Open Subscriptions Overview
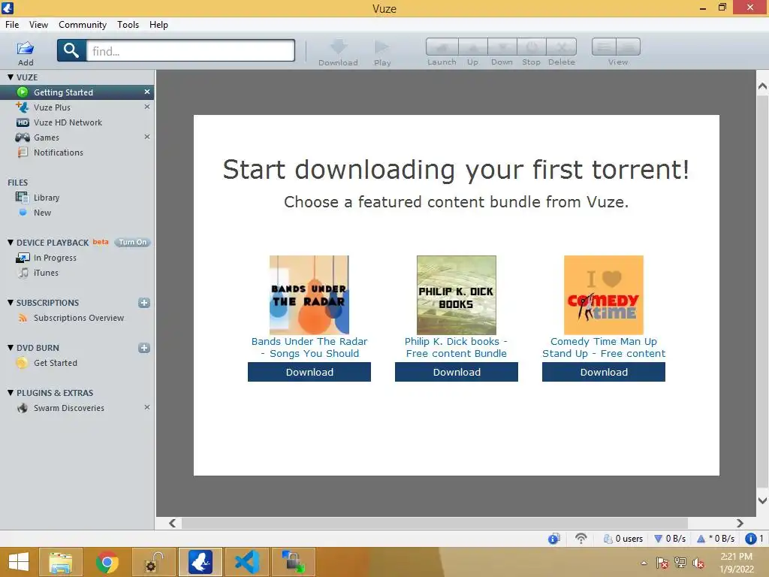 [77, 318]
